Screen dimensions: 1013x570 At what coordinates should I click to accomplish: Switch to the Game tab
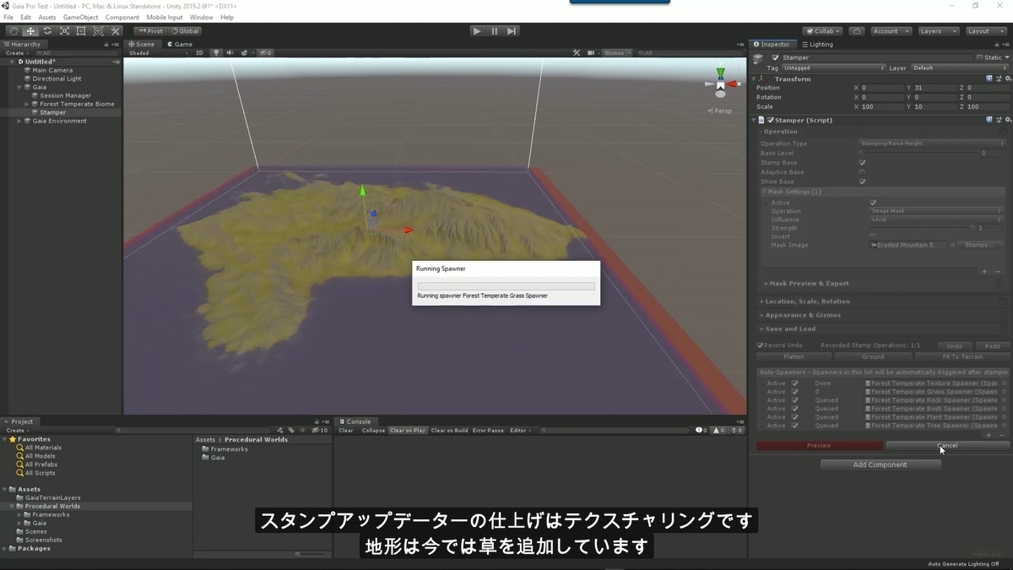(x=180, y=44)
